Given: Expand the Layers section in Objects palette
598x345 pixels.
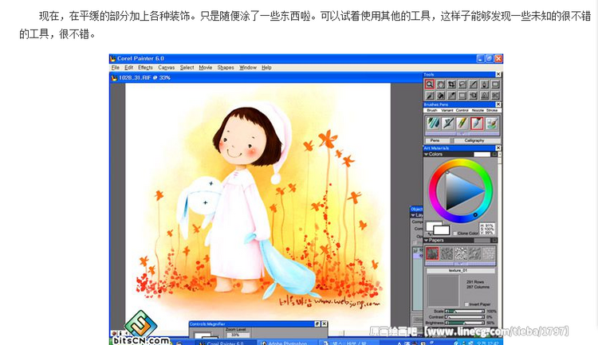Looking at the screenshot, I should 413,215.
